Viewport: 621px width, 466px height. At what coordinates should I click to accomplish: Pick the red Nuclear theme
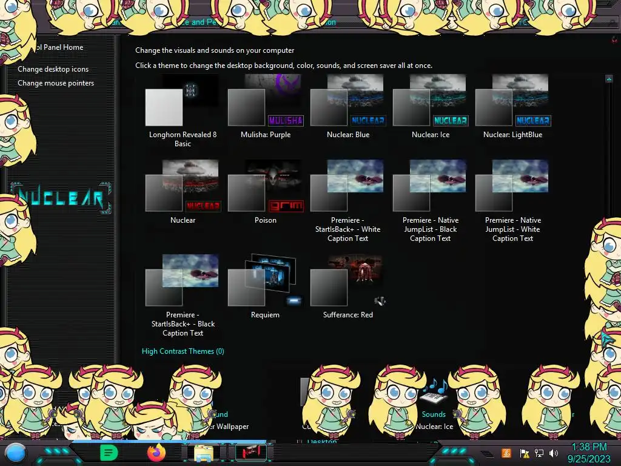pos(183,192)
